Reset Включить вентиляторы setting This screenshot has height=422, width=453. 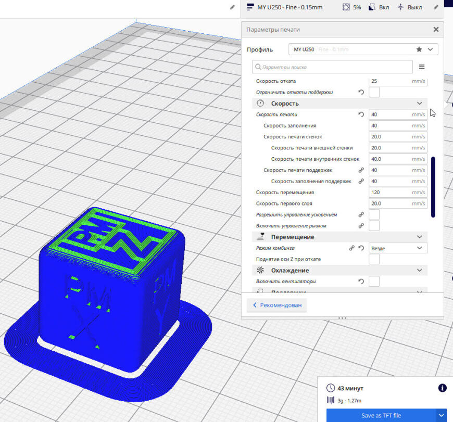tap(361, 281)
